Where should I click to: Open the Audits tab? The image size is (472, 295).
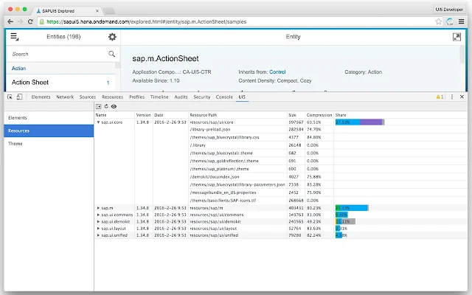pyautogui.click(x=181, y=97)
